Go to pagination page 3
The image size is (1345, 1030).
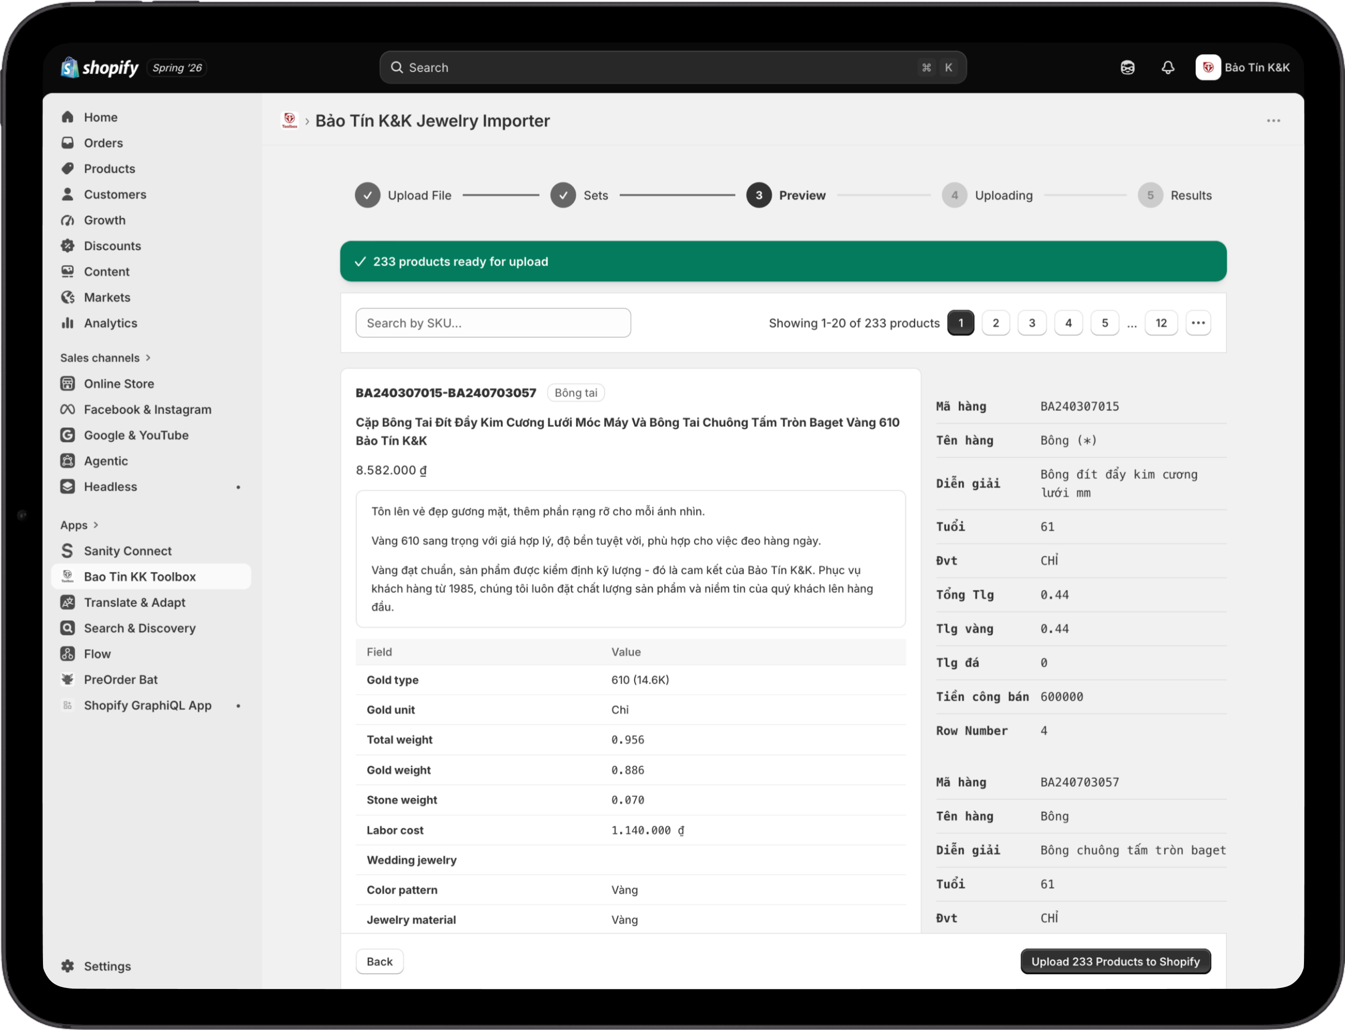[x=1032, y=323]
